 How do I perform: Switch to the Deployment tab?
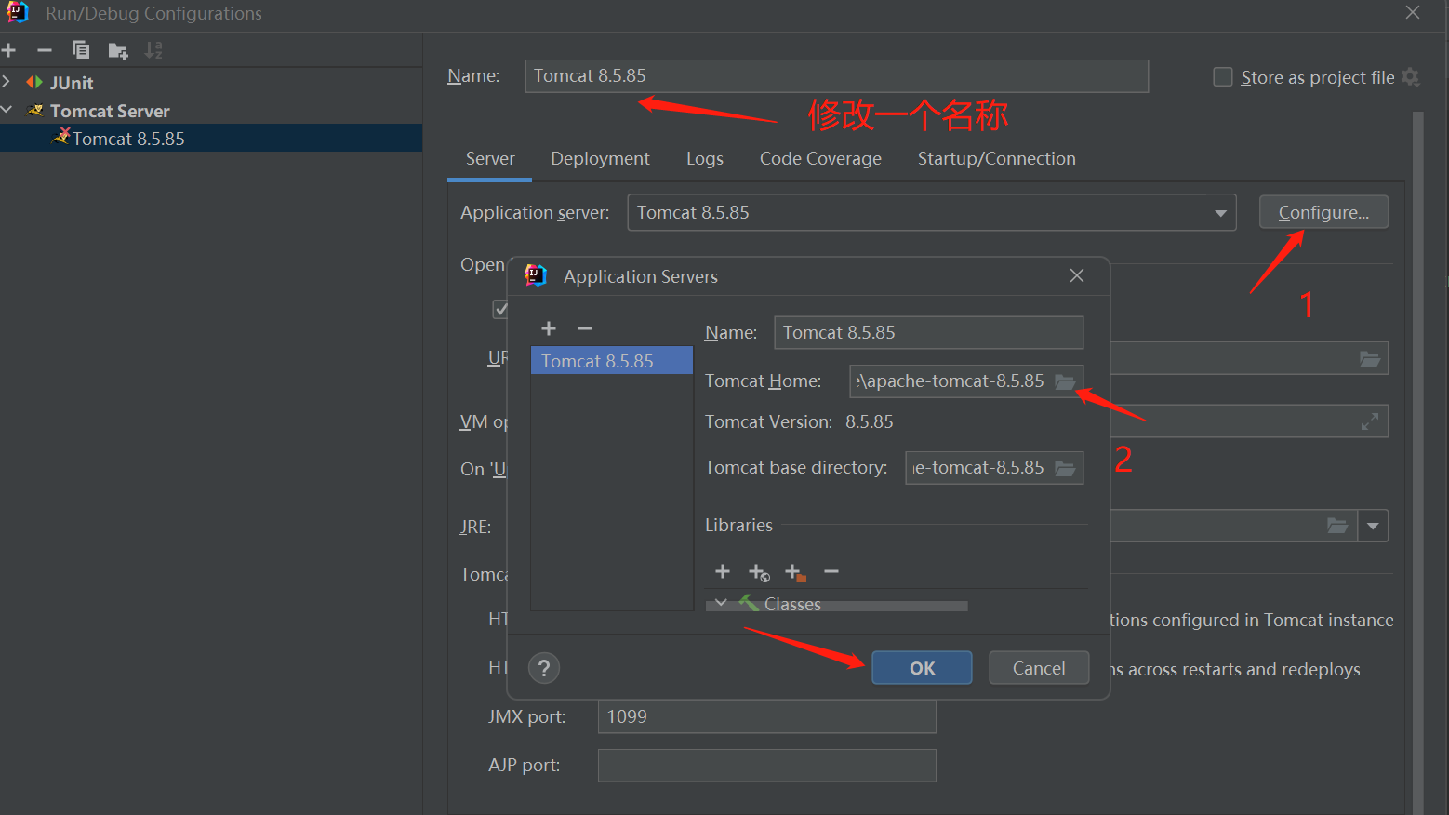pos(600,159)
